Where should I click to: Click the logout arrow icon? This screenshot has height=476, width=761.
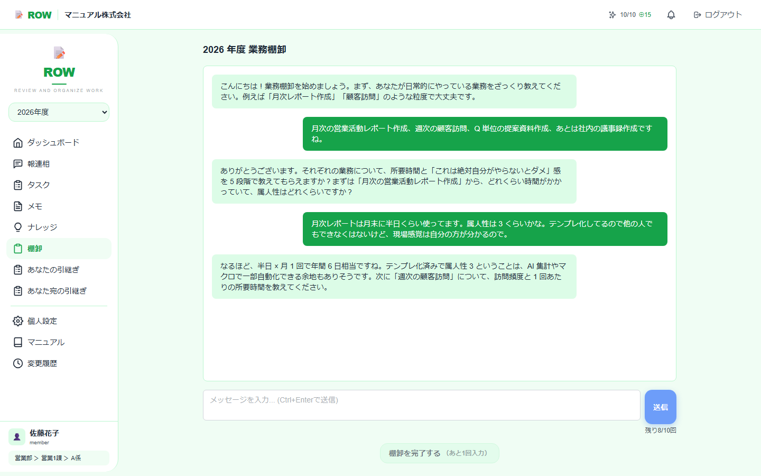698,15
